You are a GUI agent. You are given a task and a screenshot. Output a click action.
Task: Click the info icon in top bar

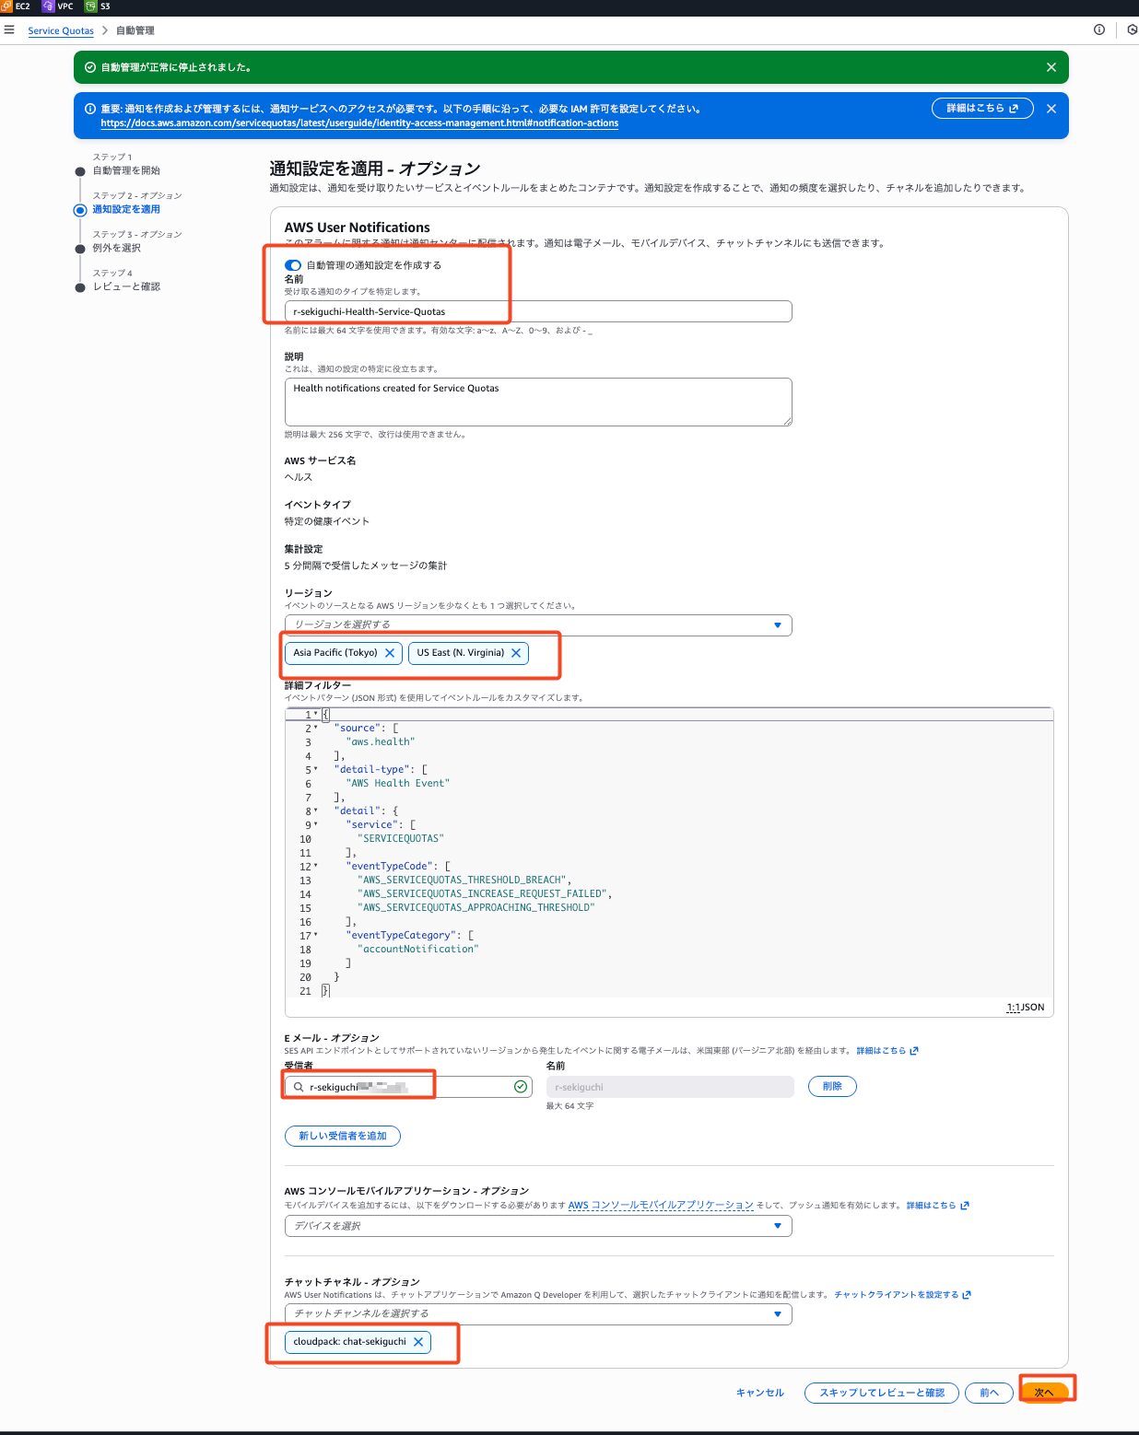click(x=1098, y=29)
